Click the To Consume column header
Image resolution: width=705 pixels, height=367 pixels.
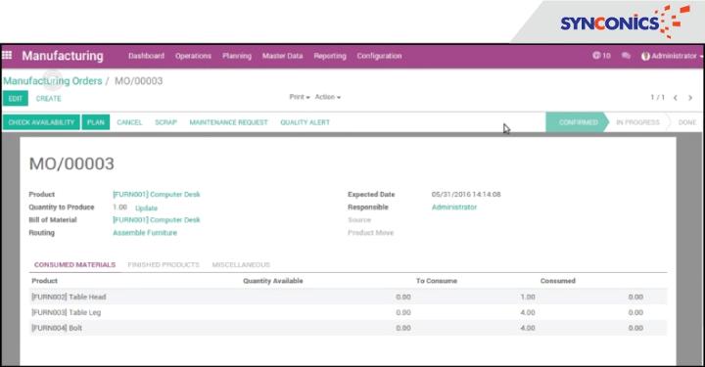click(437, 281)
